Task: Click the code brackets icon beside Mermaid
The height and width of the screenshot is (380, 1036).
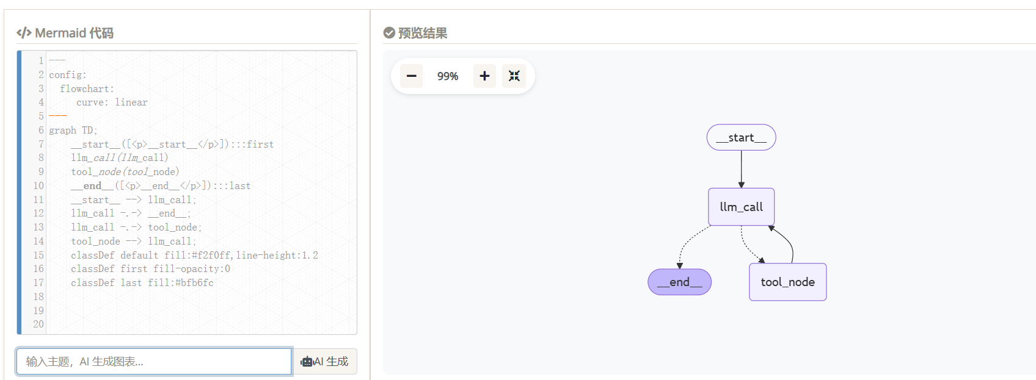Action: coord(24,33)
